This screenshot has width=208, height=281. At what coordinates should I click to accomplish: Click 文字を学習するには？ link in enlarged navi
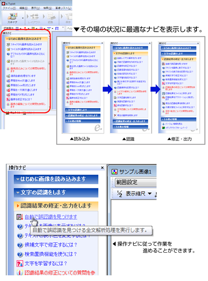click(x=46, y=264)
